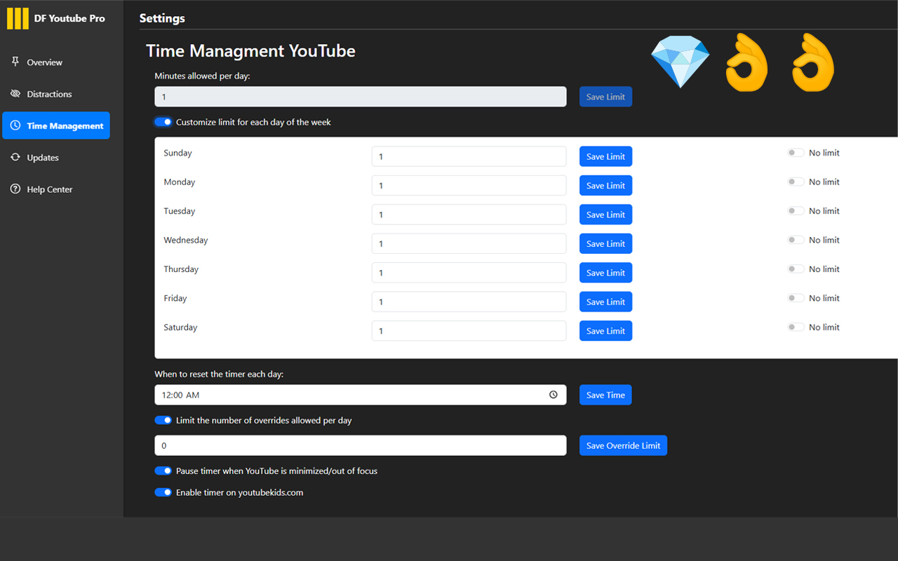Save the Saturday limit
This screenshot has width=898, height=561.
(x=605, y=331)
